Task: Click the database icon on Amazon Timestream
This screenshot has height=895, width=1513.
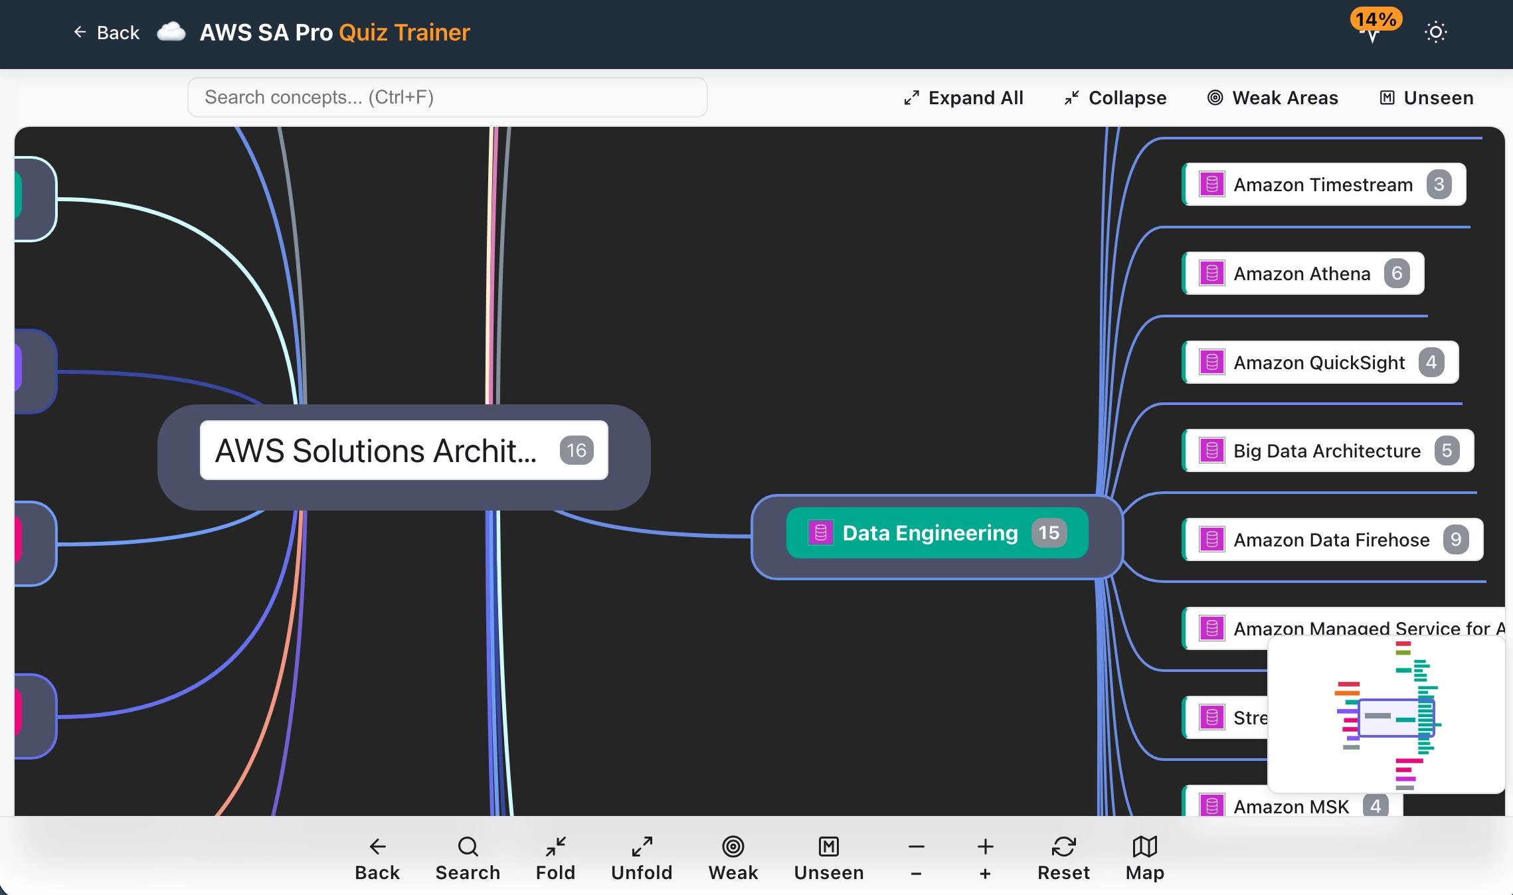Action: 1211,184
